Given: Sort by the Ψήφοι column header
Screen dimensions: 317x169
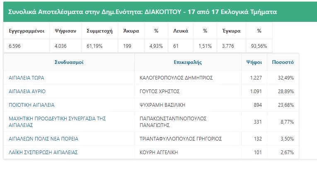Looking at the screenshot, I should pos(254,62).
